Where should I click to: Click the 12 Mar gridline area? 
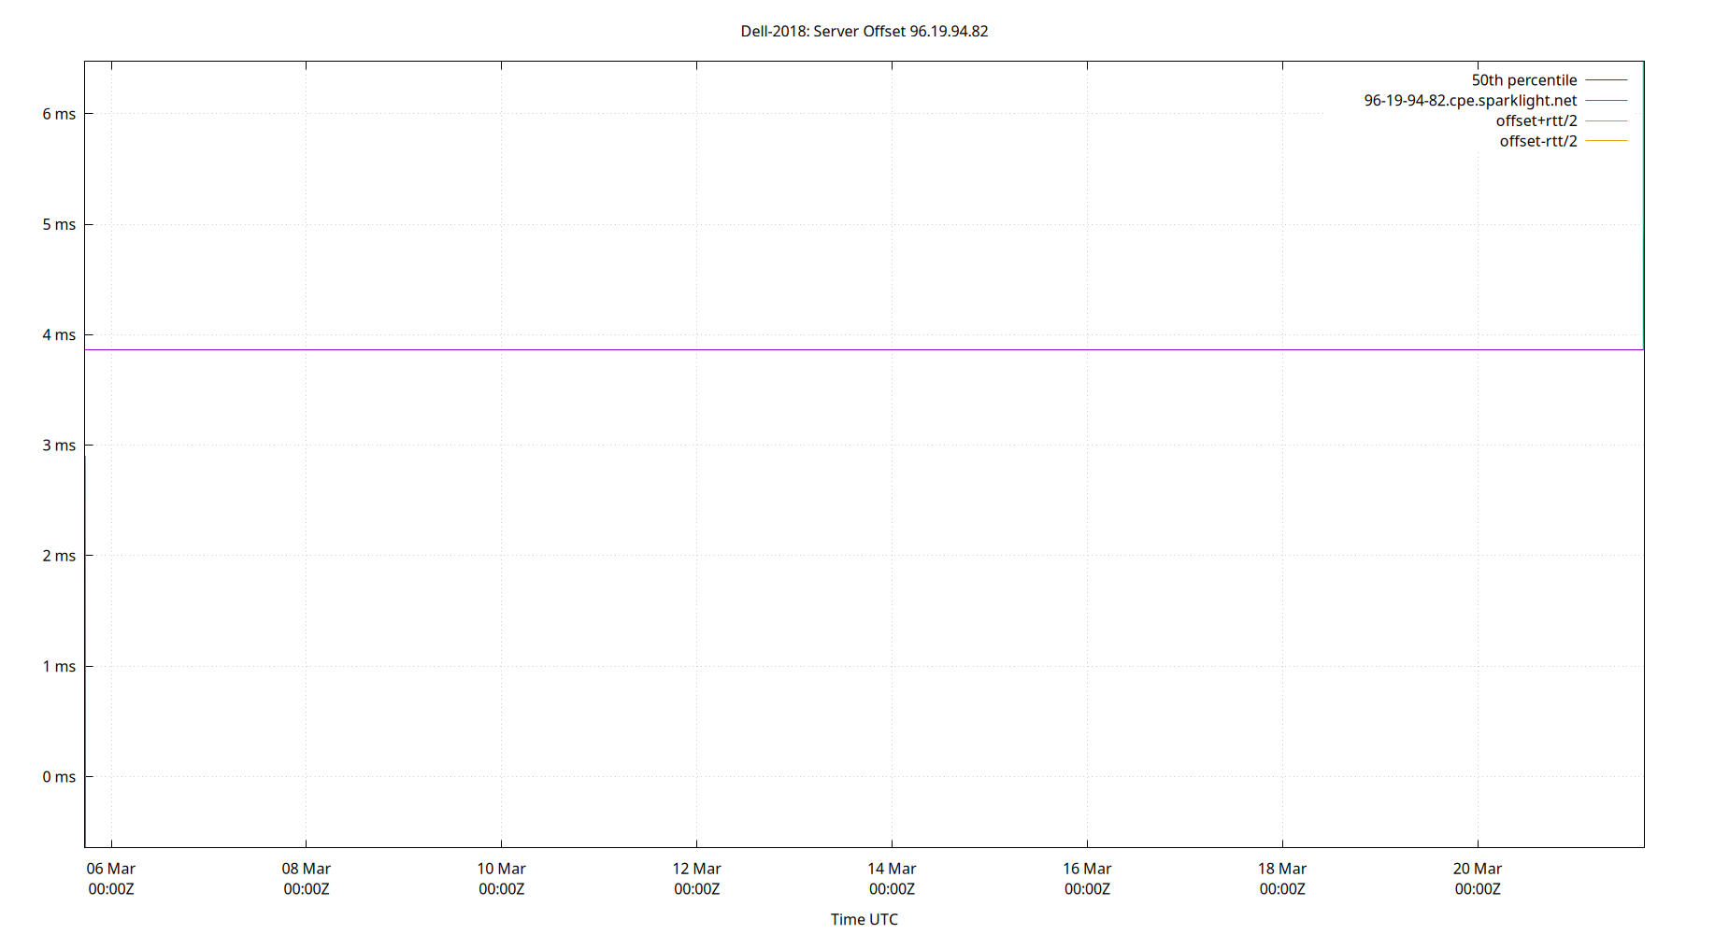point(696,467)
